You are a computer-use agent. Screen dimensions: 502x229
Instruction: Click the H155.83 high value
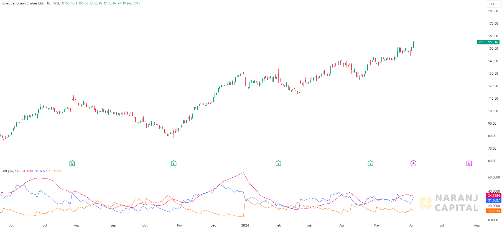pos(82,3)
